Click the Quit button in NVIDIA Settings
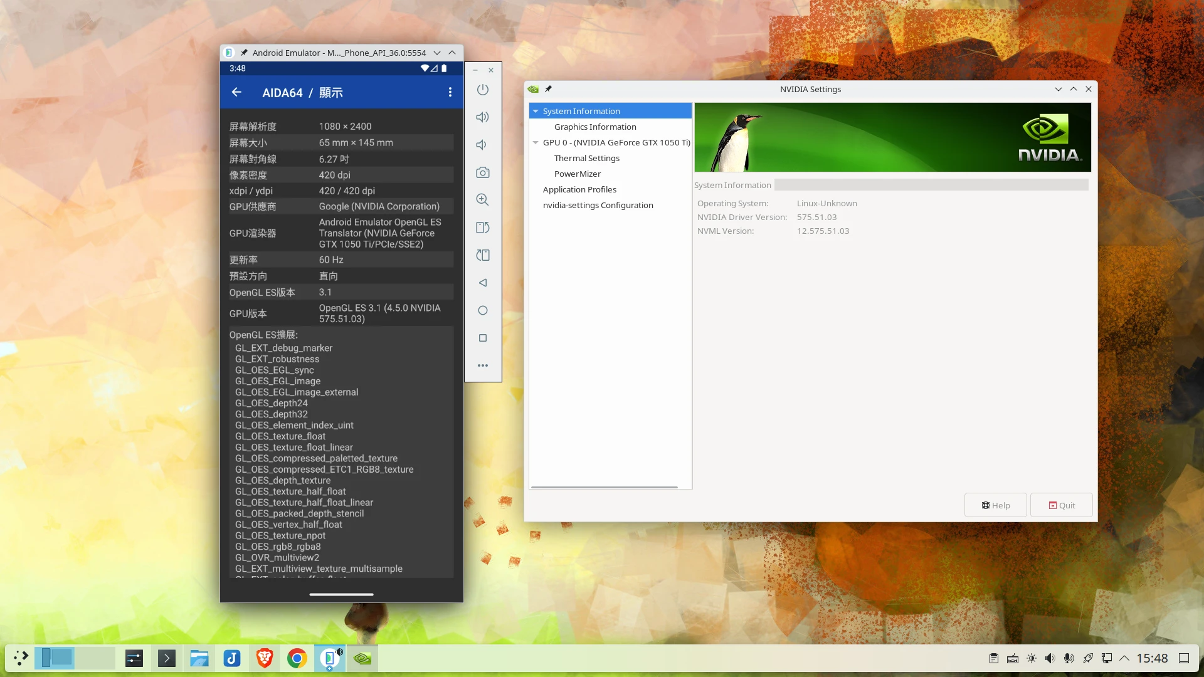 point(1061,505)
